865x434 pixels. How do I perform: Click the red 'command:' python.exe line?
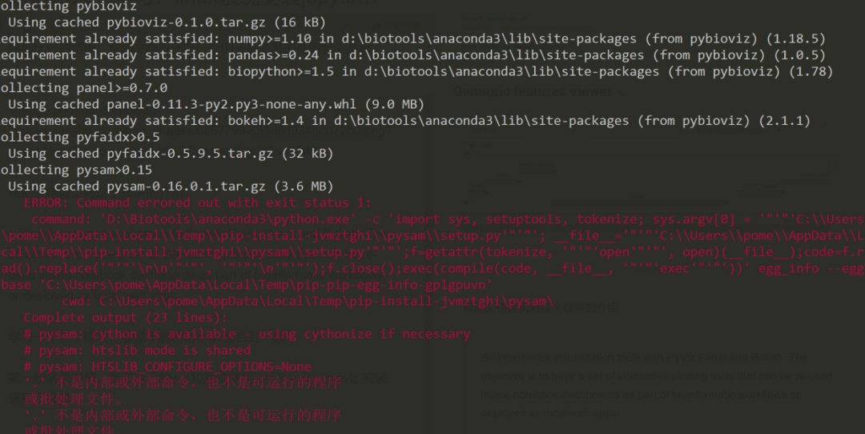click(448, 219)
